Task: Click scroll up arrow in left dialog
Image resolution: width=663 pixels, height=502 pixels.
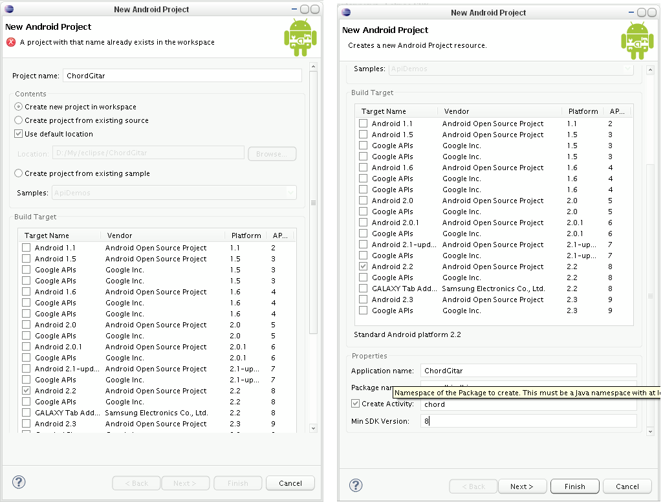Action: [313, 67]
